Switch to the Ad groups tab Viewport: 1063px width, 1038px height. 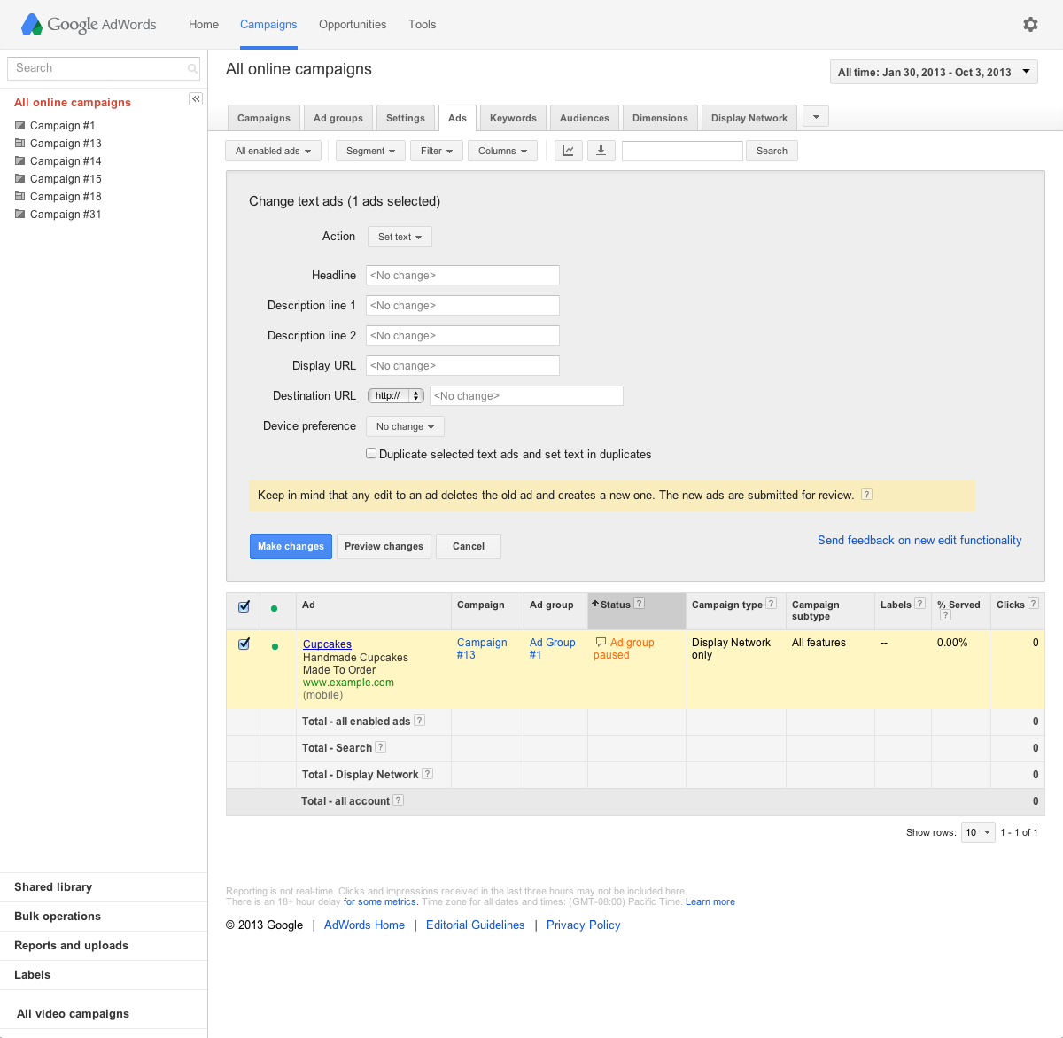(338, 118)
